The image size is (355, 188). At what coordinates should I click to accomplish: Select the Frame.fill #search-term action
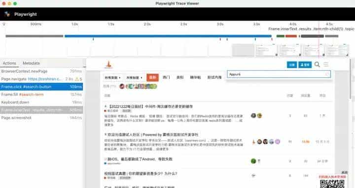pyautogui.click(x=41, y=94)
